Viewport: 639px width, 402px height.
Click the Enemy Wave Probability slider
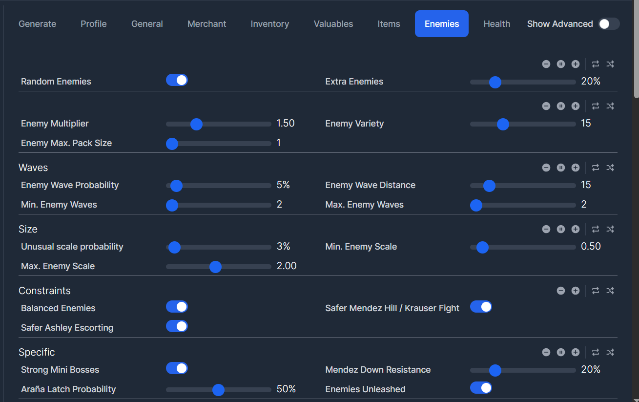(x=219, y=186)
